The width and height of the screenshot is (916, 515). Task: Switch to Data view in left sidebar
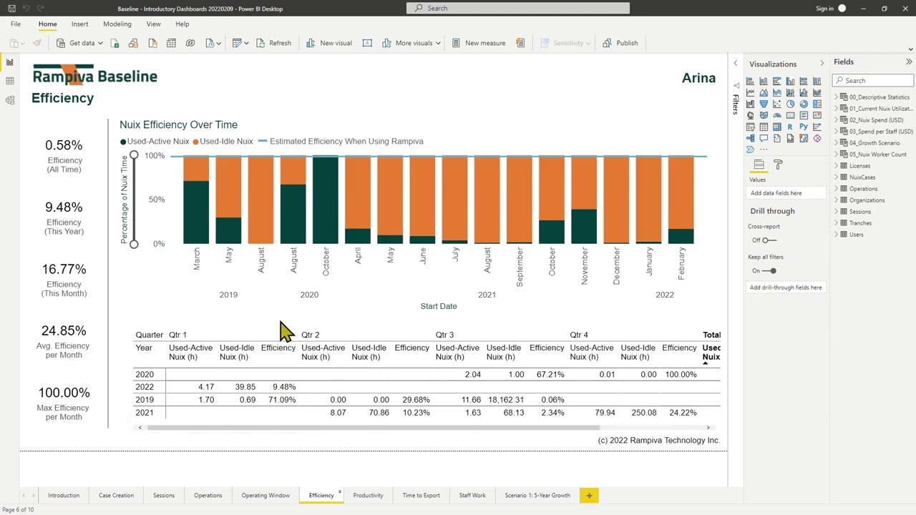(9, 81)
